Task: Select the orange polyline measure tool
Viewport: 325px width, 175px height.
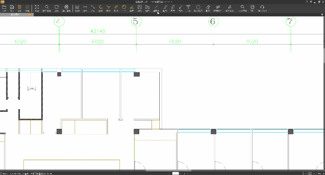Action: click(x=101, y=8)
